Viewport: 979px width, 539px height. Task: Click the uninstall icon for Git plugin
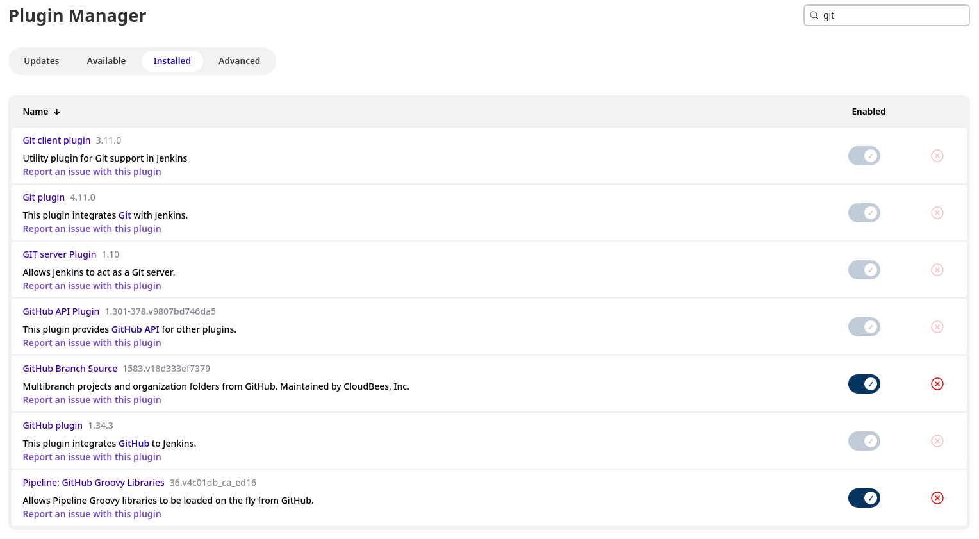click(x=937, y=212)
